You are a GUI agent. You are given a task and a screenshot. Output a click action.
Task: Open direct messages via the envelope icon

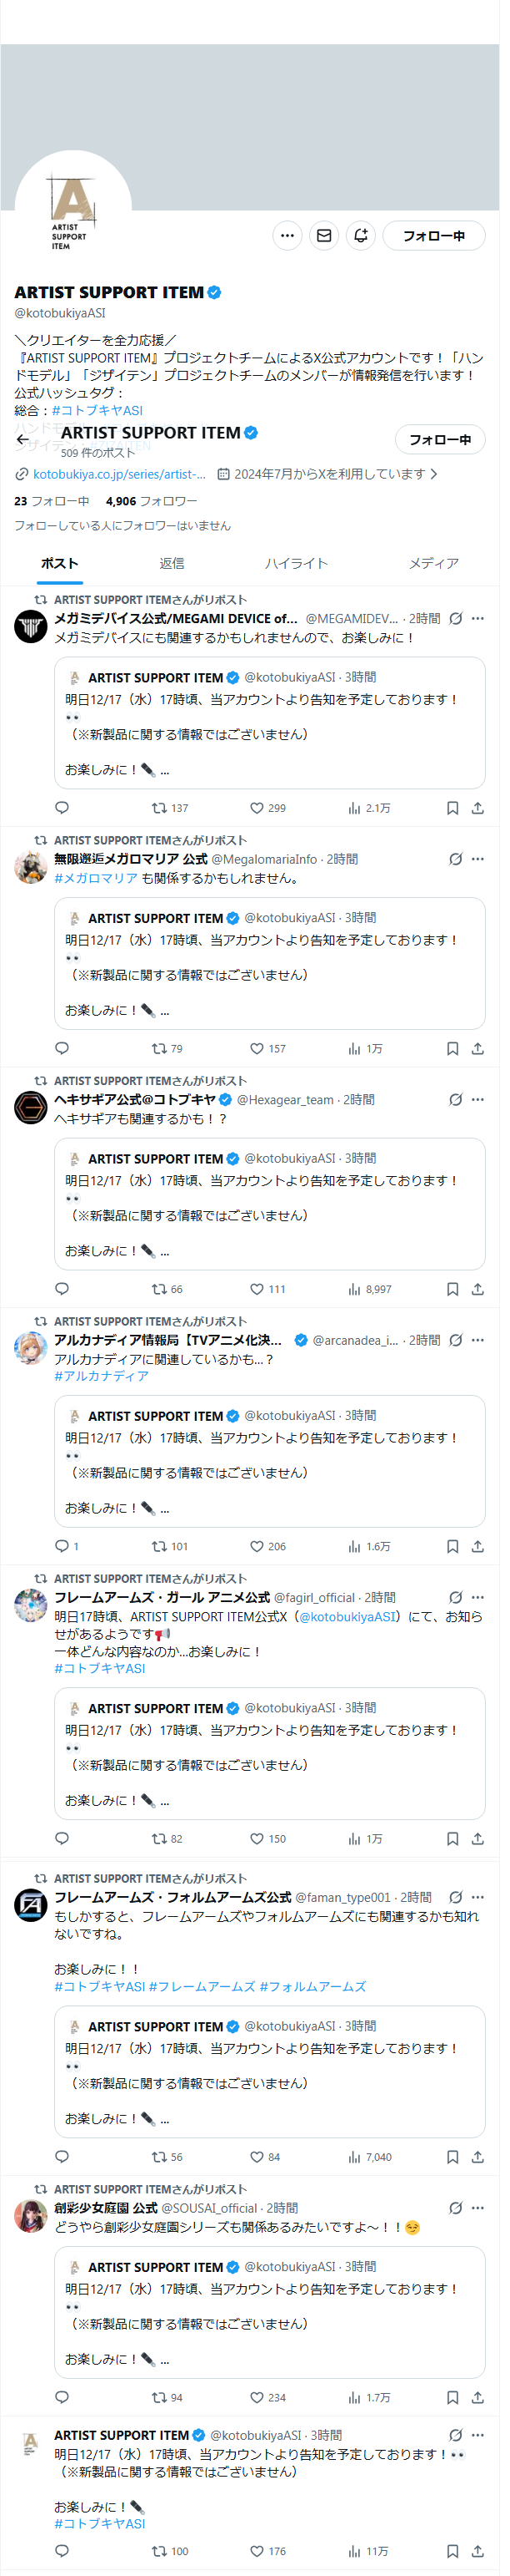[323, 236]
